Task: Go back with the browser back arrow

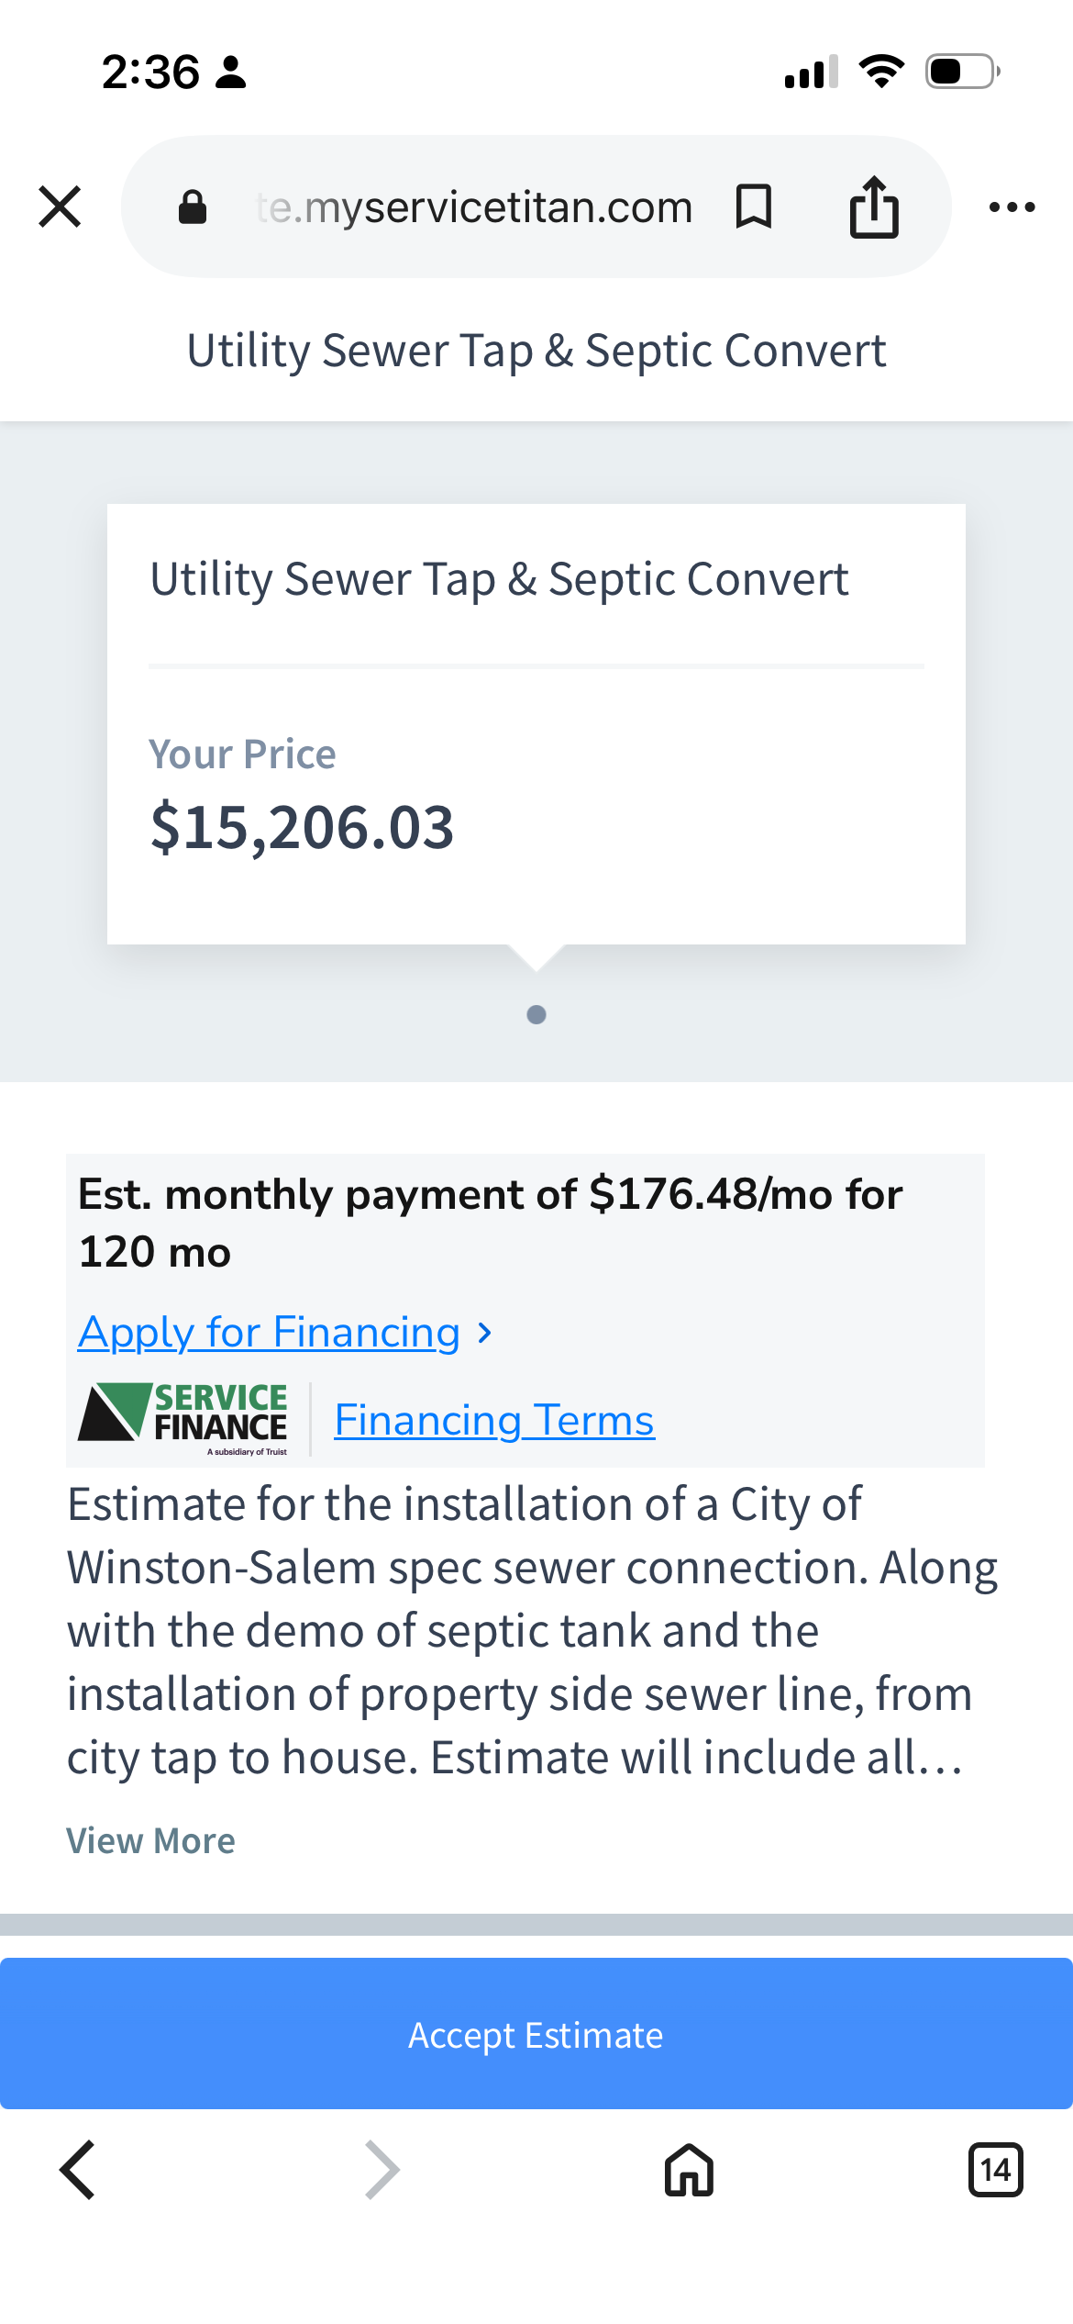Action: [x=78, y=2170]
